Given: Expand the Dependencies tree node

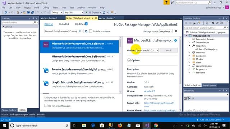Looking at the screenshot, I should (x=189, y=42).
